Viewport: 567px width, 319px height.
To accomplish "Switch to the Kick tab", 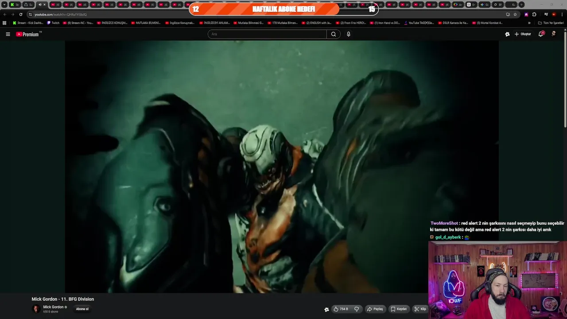I will tap(15, 4).
